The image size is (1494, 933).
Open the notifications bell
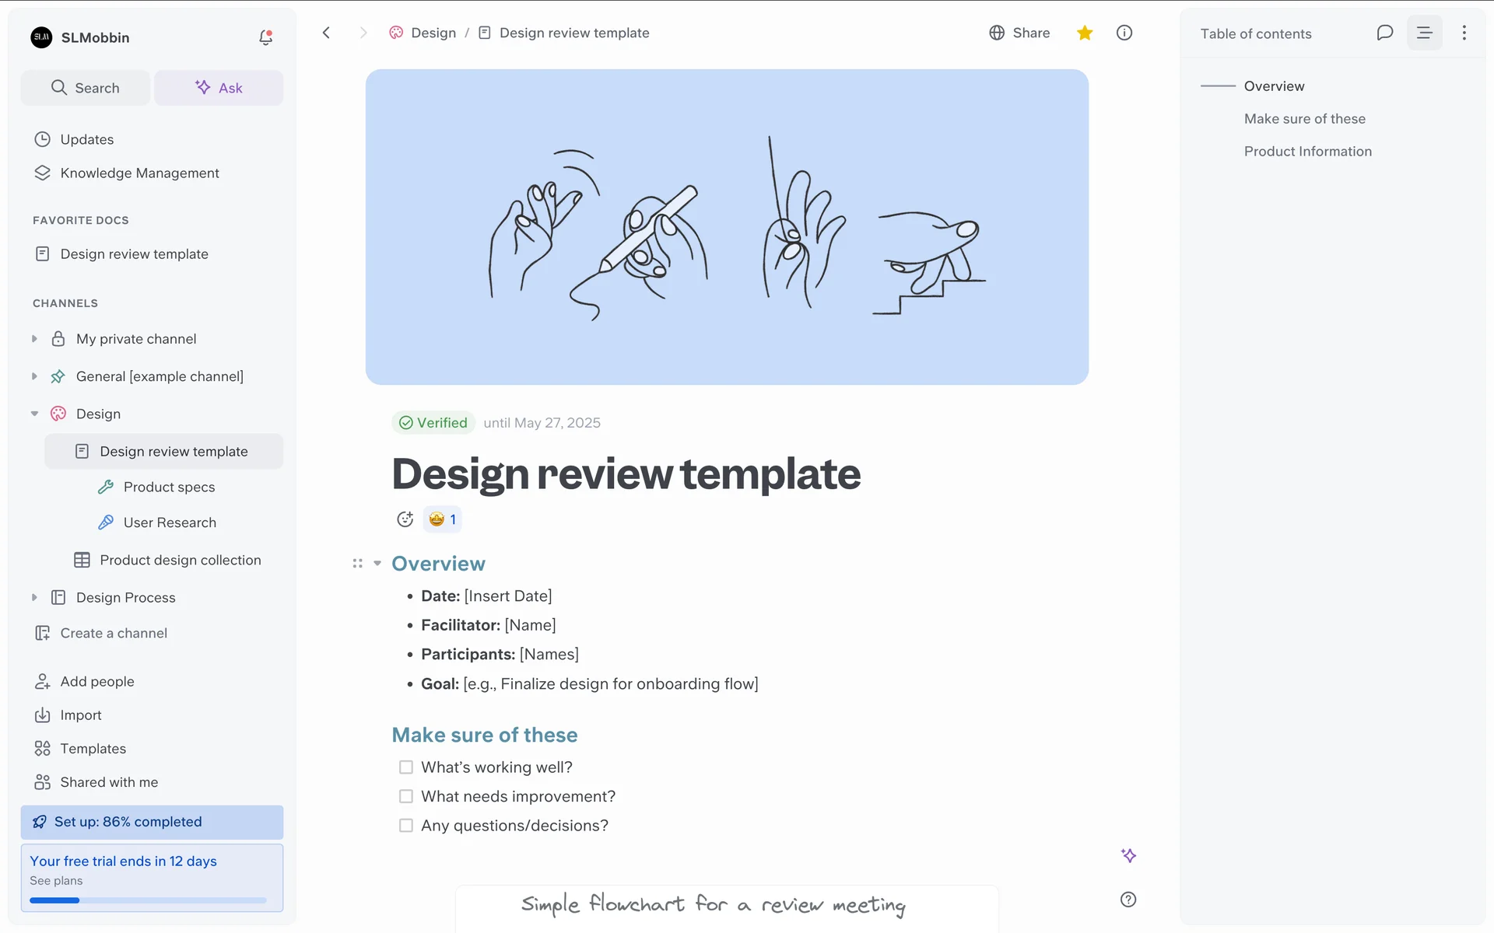265,37
